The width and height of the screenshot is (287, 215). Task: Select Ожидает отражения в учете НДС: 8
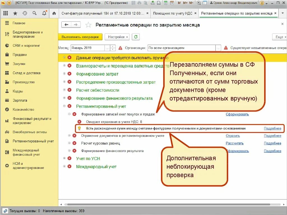[114, 122]
